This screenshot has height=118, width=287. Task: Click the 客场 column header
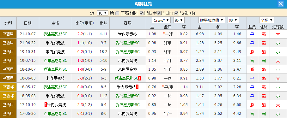[x=128, y=23]
